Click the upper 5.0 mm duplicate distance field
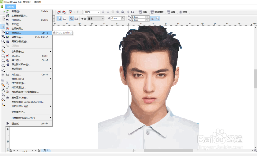 pos(138,17)
